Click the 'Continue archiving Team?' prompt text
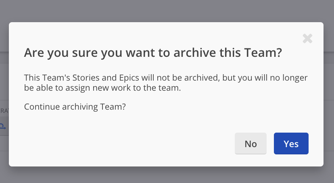Screen dimensions: 334x183 coord(75,106)
